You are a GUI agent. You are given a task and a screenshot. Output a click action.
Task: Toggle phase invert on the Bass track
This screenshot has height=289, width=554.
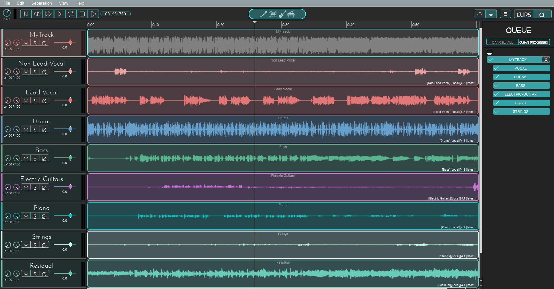tap(44, 158)
